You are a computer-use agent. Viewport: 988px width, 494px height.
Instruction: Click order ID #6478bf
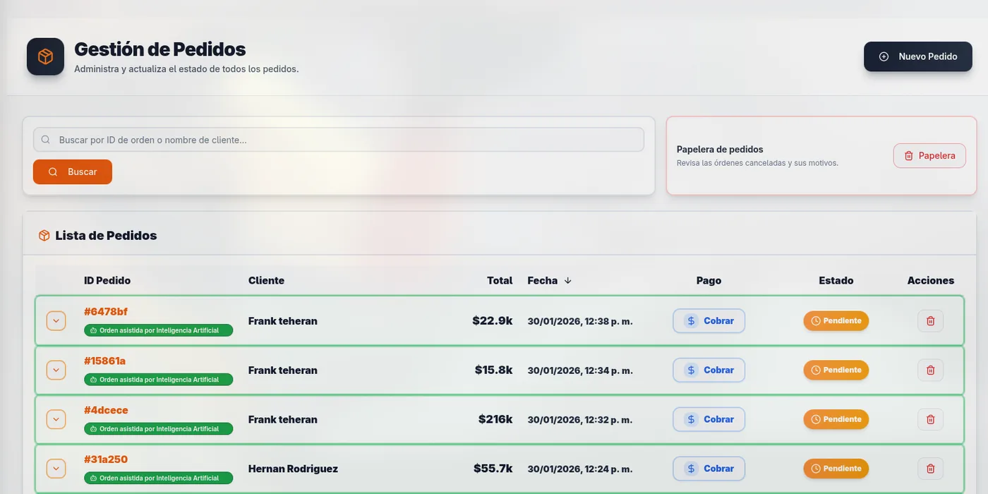(x=106, y=312)
